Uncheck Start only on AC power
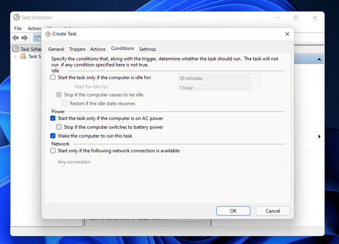Image resolution: width=339 pixels, height=244 pixels. pyautogui.click(x=53, y=118)
